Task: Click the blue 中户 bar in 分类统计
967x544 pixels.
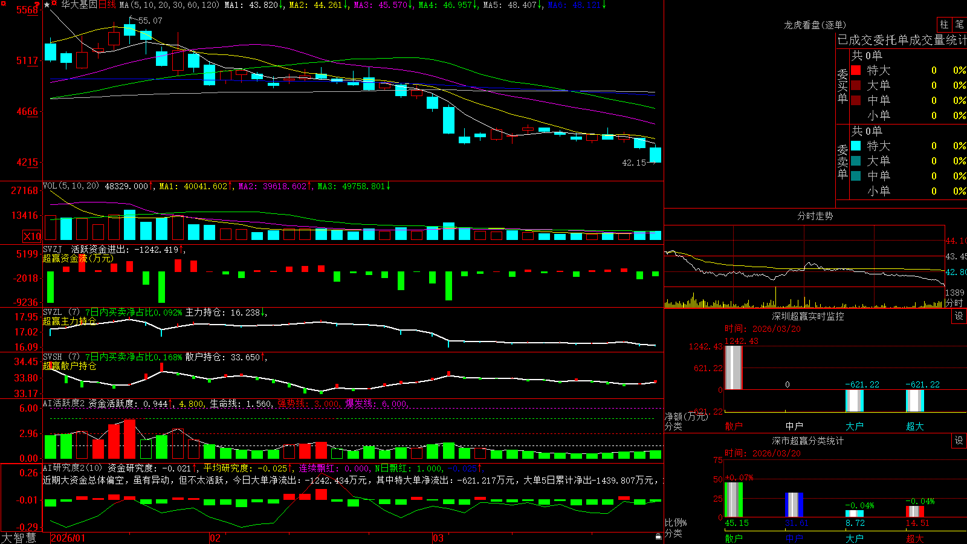Action: [x=794, y=505]
